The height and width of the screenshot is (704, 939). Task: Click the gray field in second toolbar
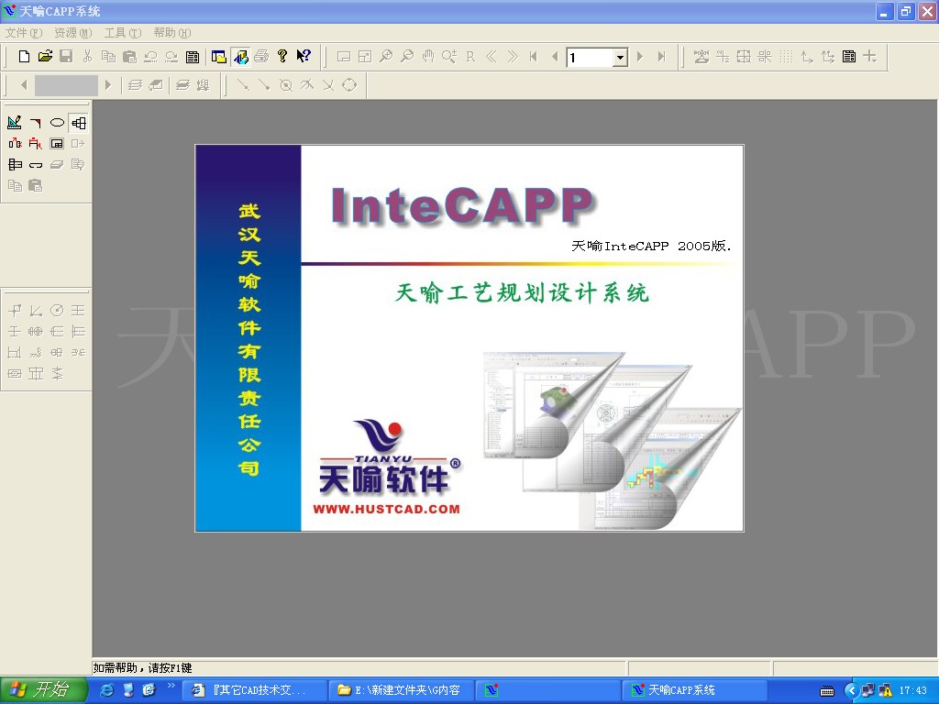click(x=66, y=85)
